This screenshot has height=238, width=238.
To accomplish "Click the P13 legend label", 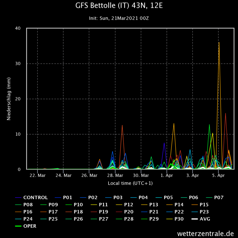I will coord(154,205).
